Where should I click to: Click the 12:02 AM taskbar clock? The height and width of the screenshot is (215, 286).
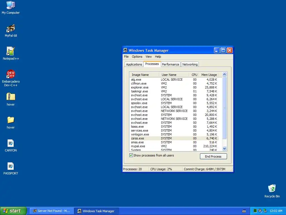click(x=276, y=211)
